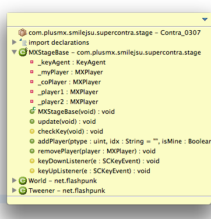
Task: Select the _myPlayer : MXPlayer field
Action: (x=71, y=72)
